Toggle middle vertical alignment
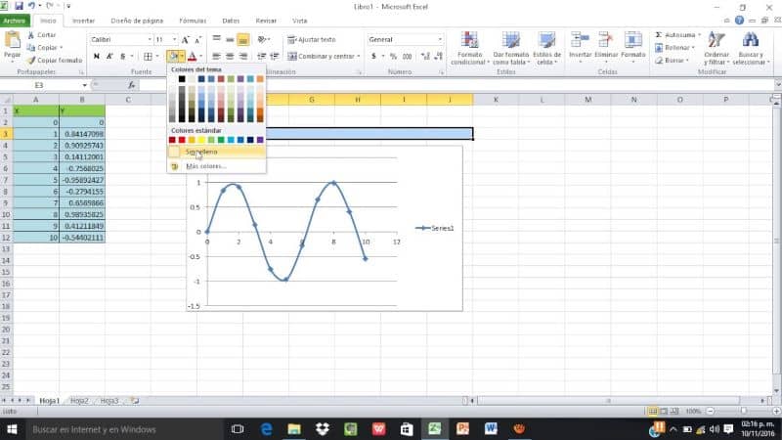The width and height of the screenshot is (782, 440). (x=230, y=39)
